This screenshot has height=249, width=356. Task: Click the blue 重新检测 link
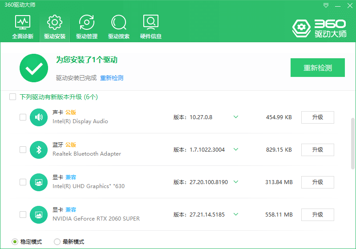(112, 78)
